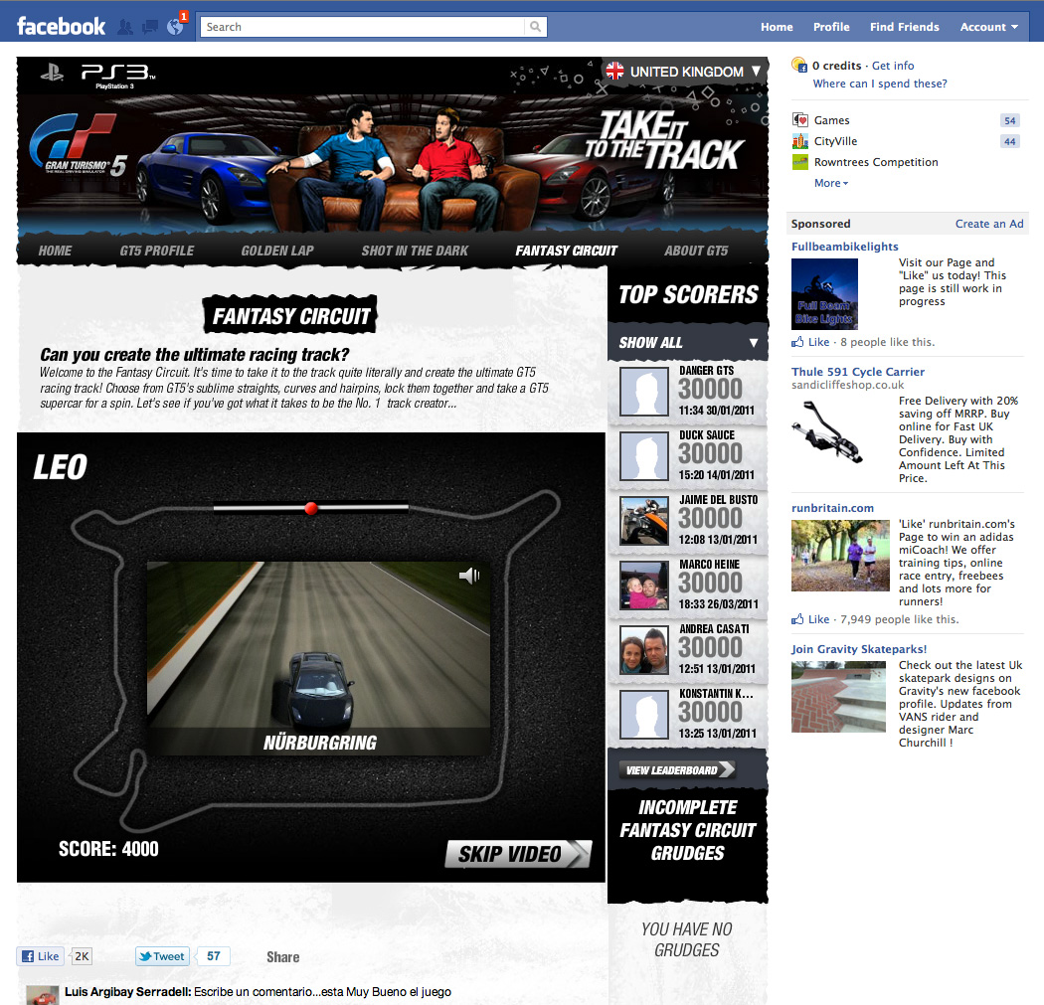Click the Rowntrees Competition icon
The height and width of the screenshot is (1005, 1044).
point(799,162)
